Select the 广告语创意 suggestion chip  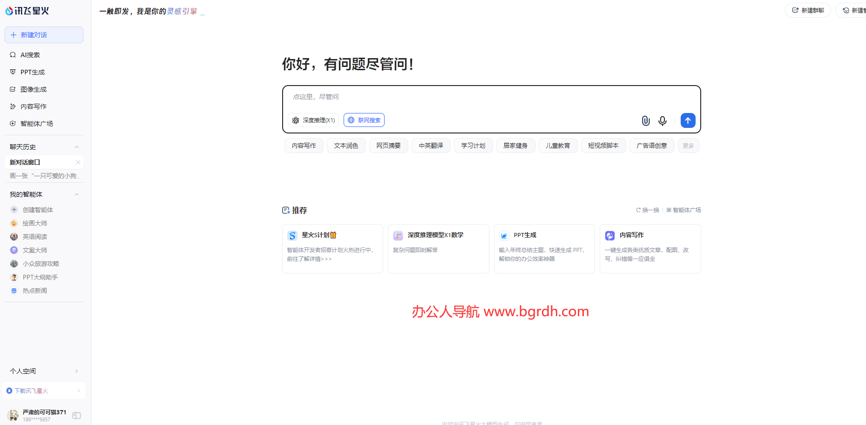coord(652,146)
